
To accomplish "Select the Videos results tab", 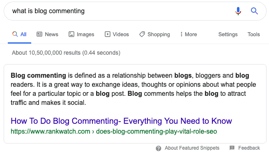I will pos(117,35).
